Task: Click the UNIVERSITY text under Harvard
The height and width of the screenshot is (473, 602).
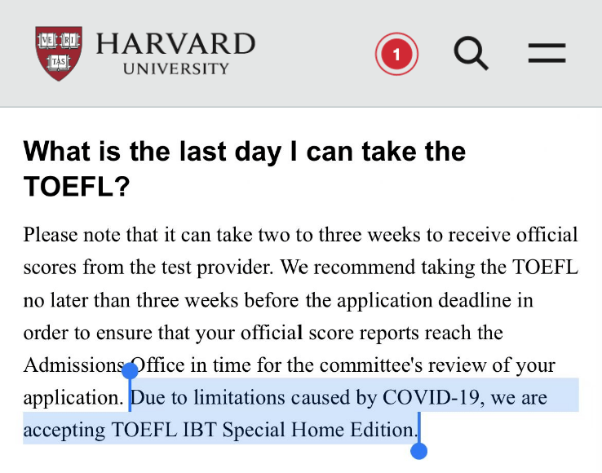Action: pos(176,69)
